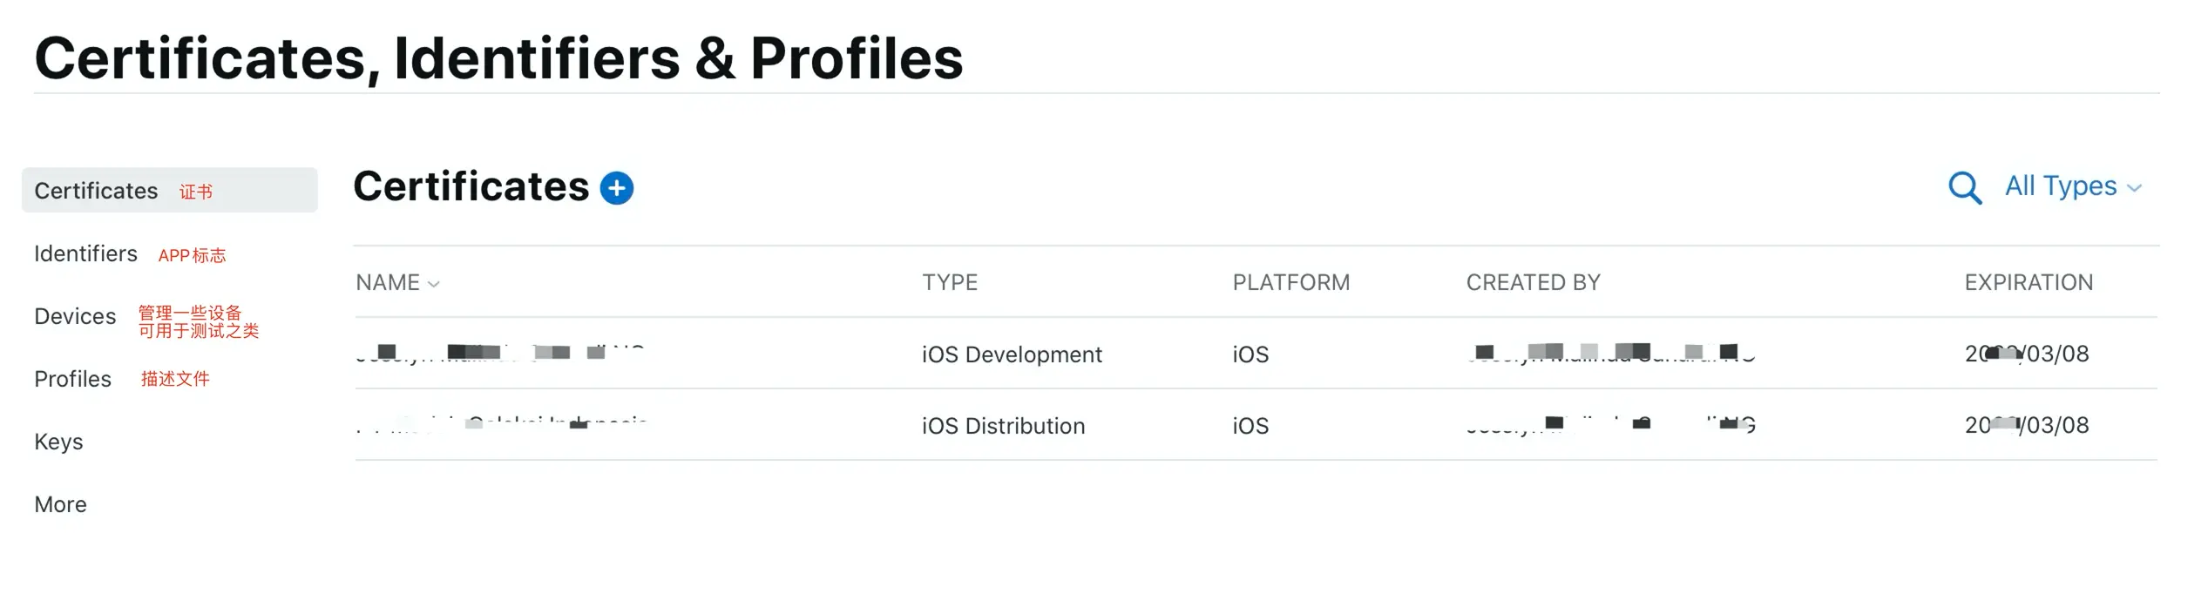Open the certificate search magnifier
2208x594 pixels.
1964,187
